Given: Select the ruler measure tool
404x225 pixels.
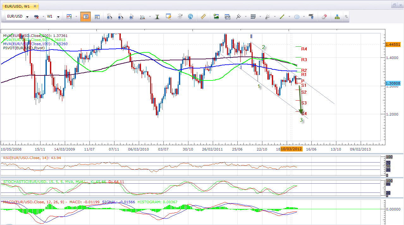Looking at the screenshot, I should 204,17.
